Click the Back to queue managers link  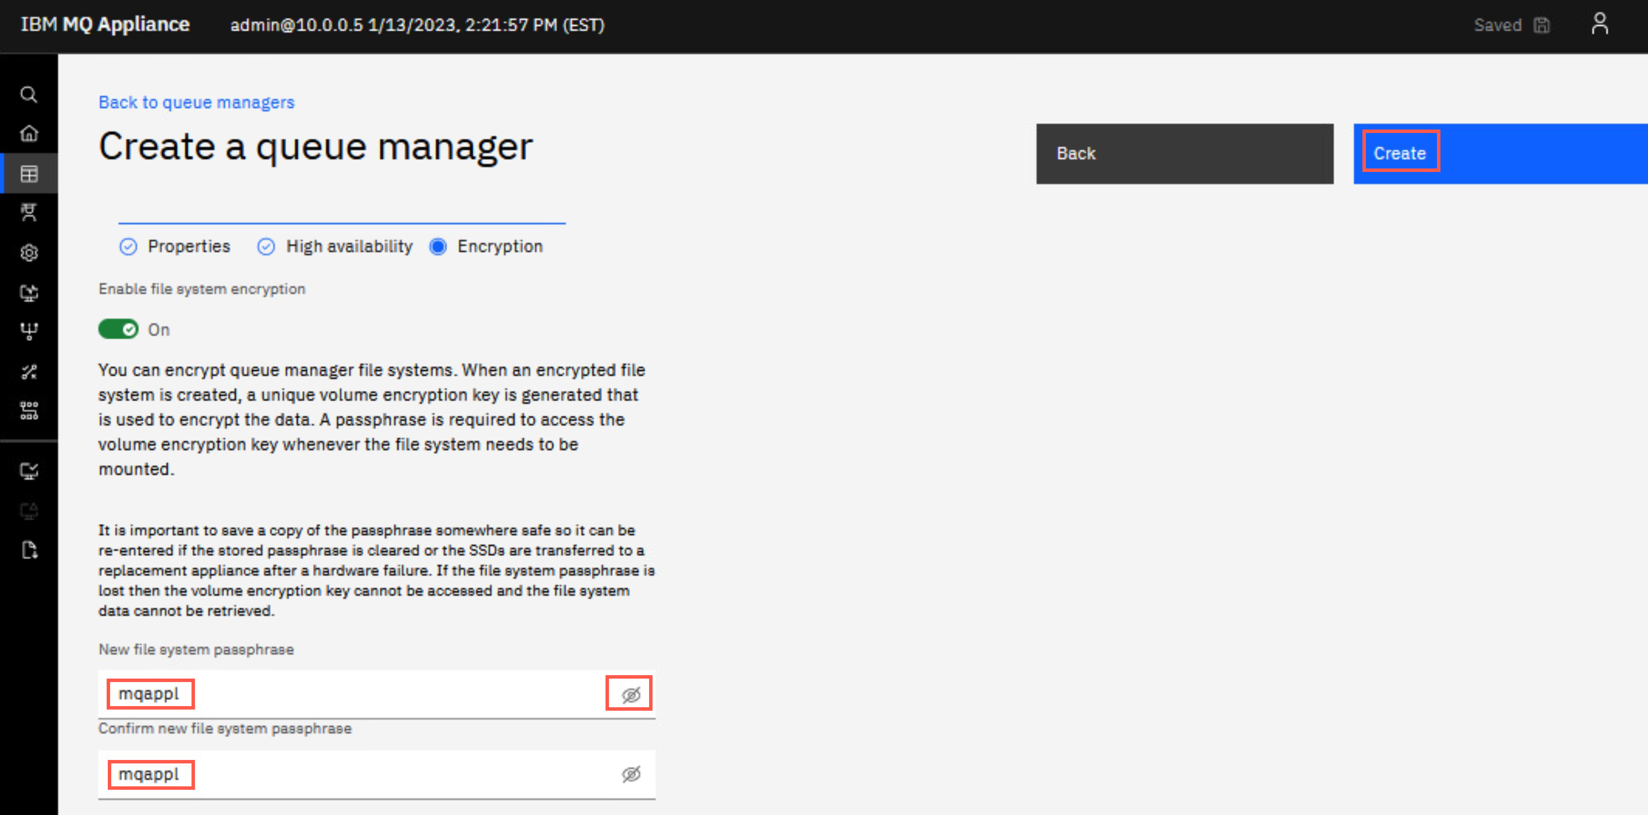197,102
